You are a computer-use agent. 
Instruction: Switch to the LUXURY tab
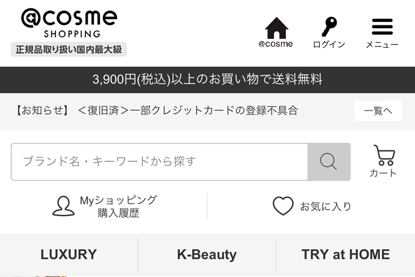69,254
